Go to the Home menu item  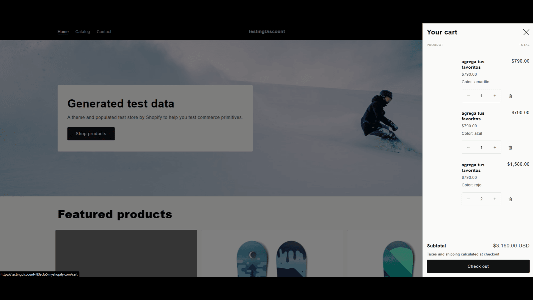click(x=63, y=32)
